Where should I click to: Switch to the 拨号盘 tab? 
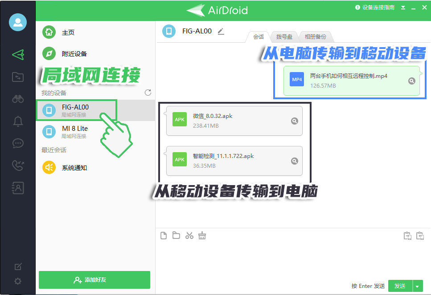pyautogui.click(x=284, y=36)
